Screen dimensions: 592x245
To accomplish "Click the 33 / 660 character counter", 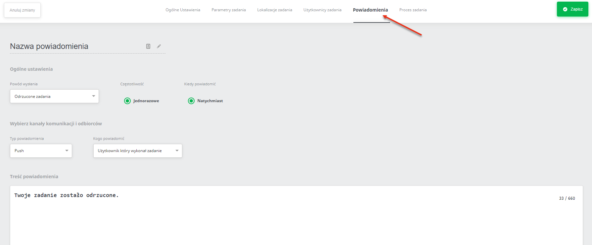I will 567,198.
